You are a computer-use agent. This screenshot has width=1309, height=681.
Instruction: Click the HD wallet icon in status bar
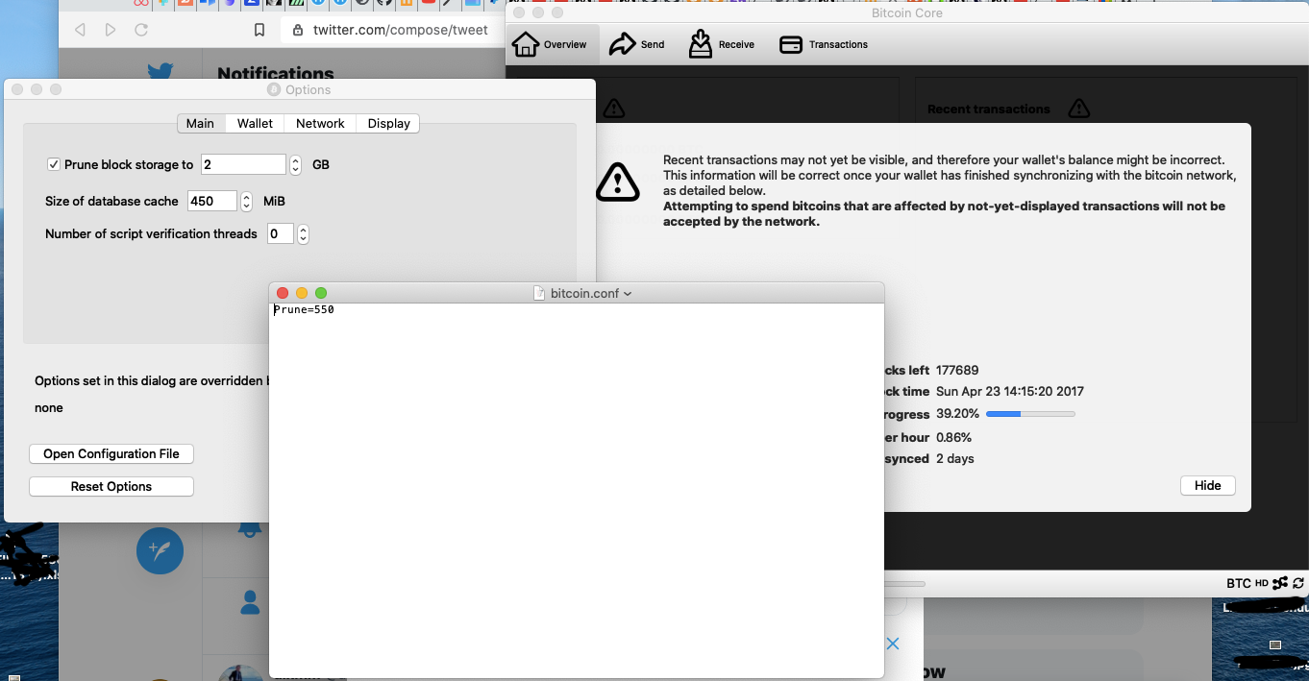(1262, 583)
